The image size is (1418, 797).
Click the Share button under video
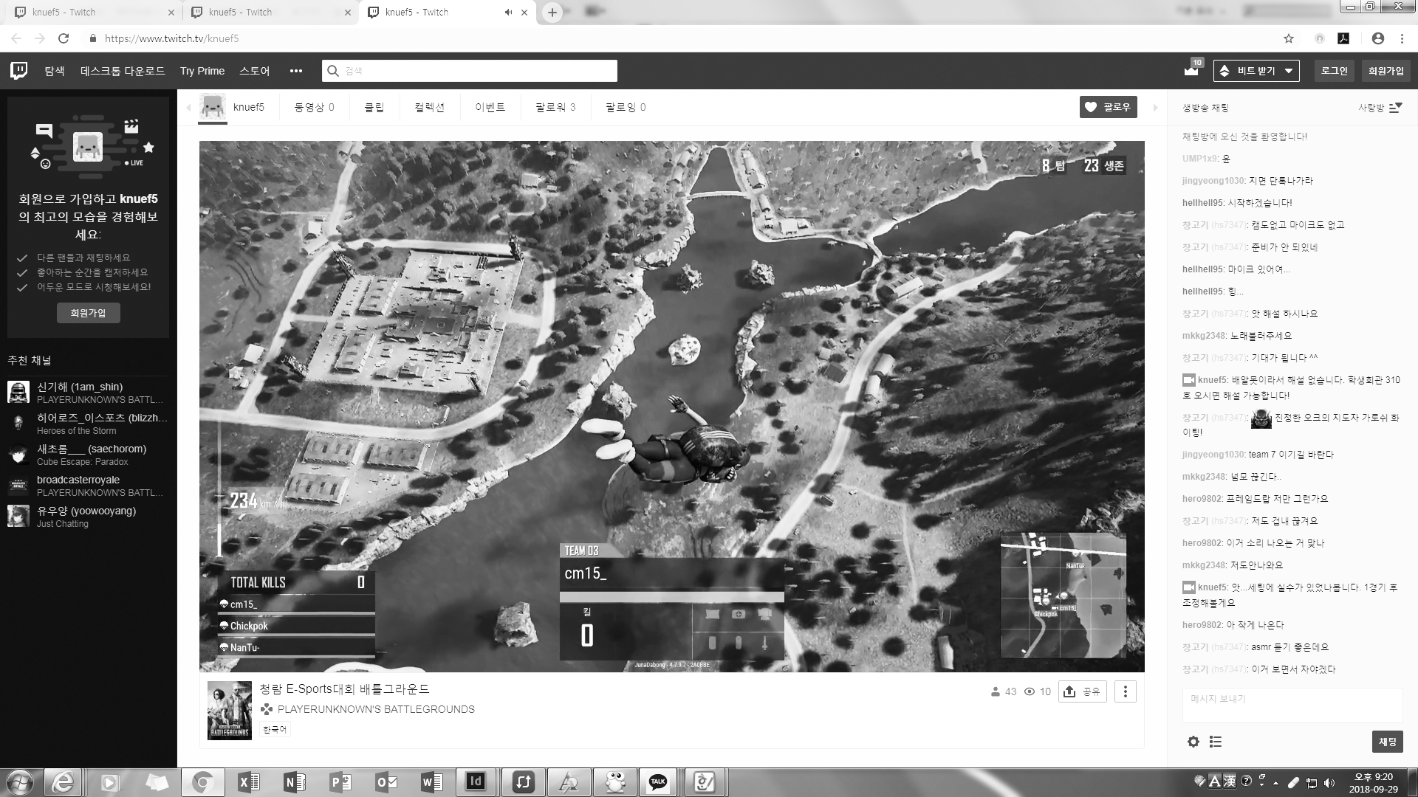click(x=1082, y=691)
